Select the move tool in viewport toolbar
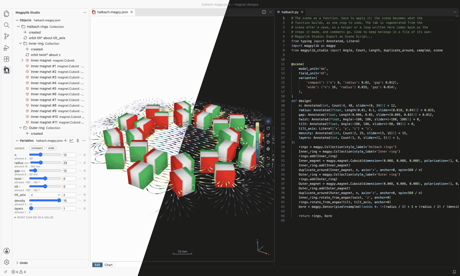 [x=268, y=121]
